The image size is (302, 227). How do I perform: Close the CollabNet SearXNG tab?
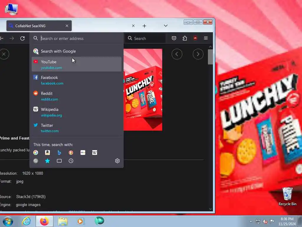click(67, 26)
